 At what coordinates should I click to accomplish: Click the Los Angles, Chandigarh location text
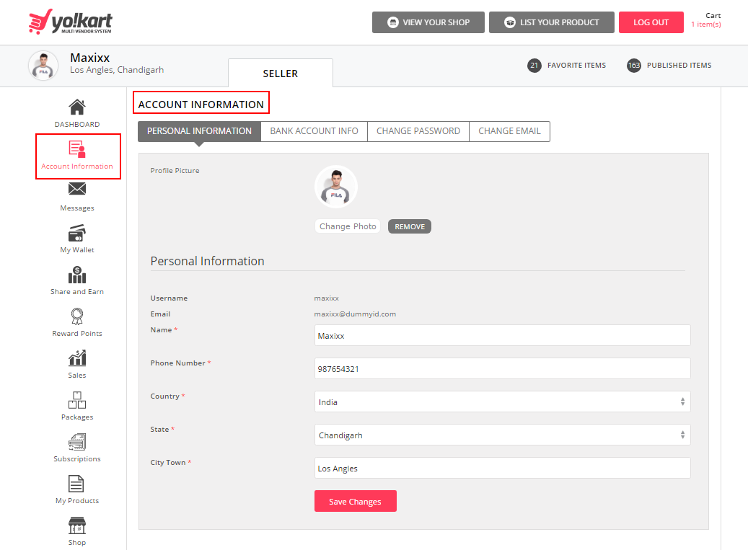pos(117,70)
